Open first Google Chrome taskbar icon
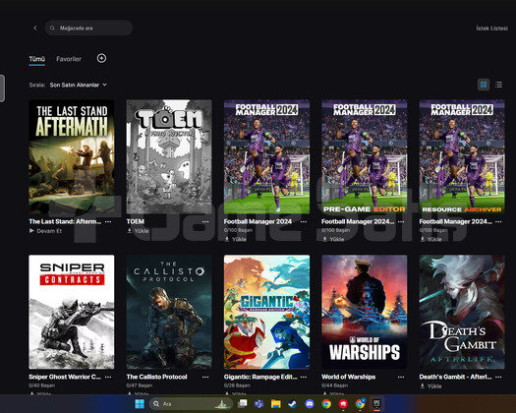The height and width of the screenshot is (413, 516). [326, 404]
